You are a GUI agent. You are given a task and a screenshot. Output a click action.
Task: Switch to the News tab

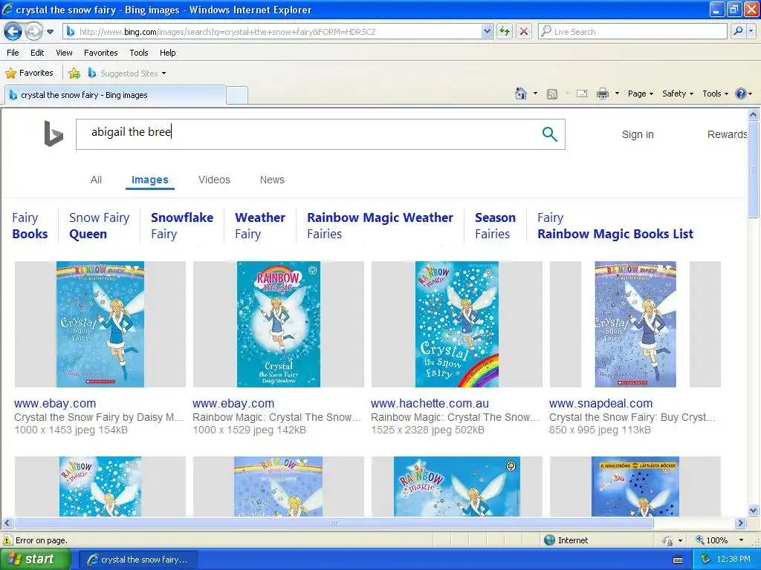(x=272, y=180)
